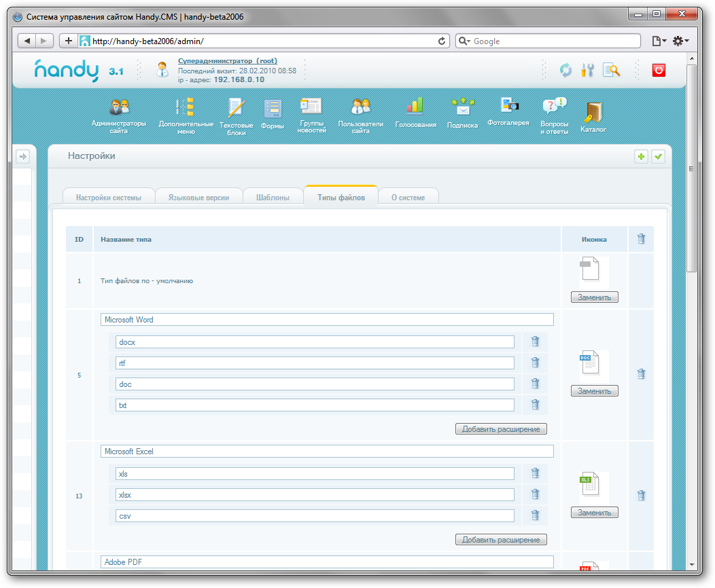Open the Голосования charts module
Screen dimensions: 715x588
(x=415, y=113)
